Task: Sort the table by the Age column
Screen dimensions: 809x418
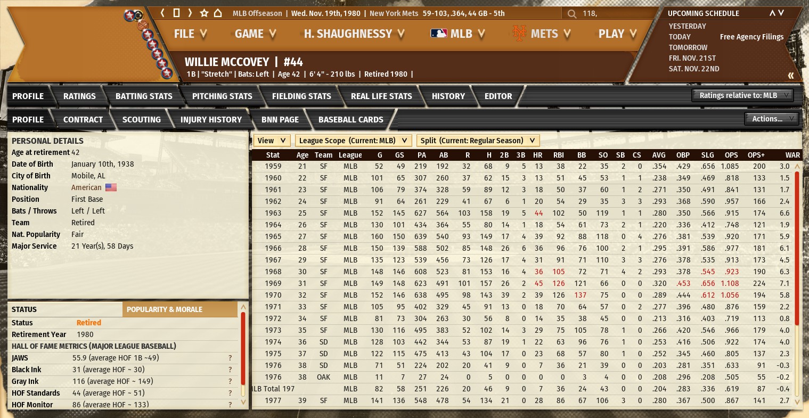Action: pos(303,155)
